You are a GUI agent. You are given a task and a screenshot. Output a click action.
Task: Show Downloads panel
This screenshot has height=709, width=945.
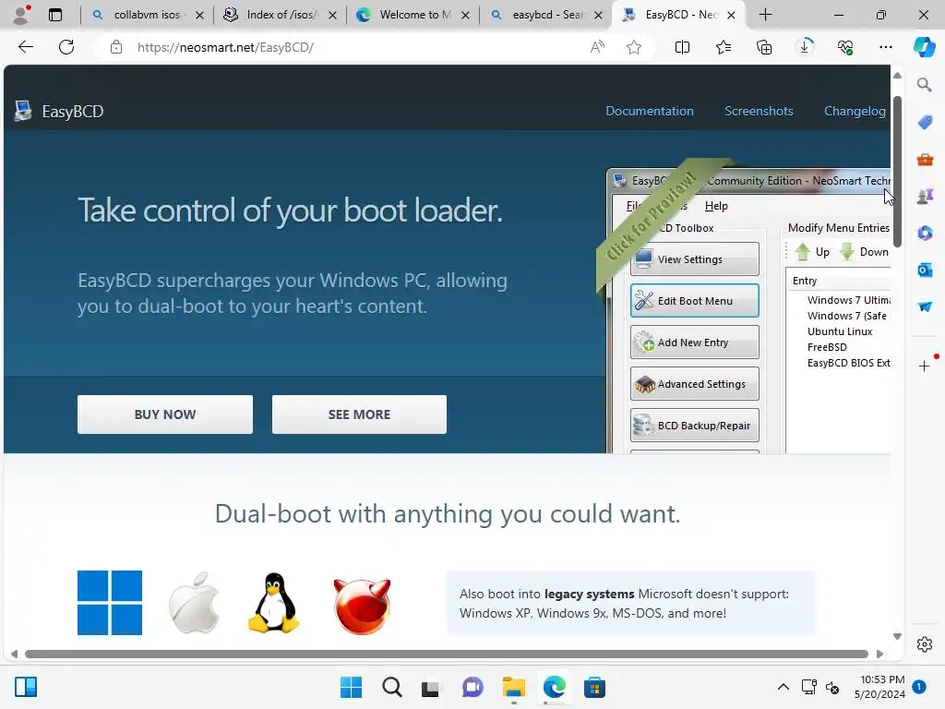click(x=805, y=46)
